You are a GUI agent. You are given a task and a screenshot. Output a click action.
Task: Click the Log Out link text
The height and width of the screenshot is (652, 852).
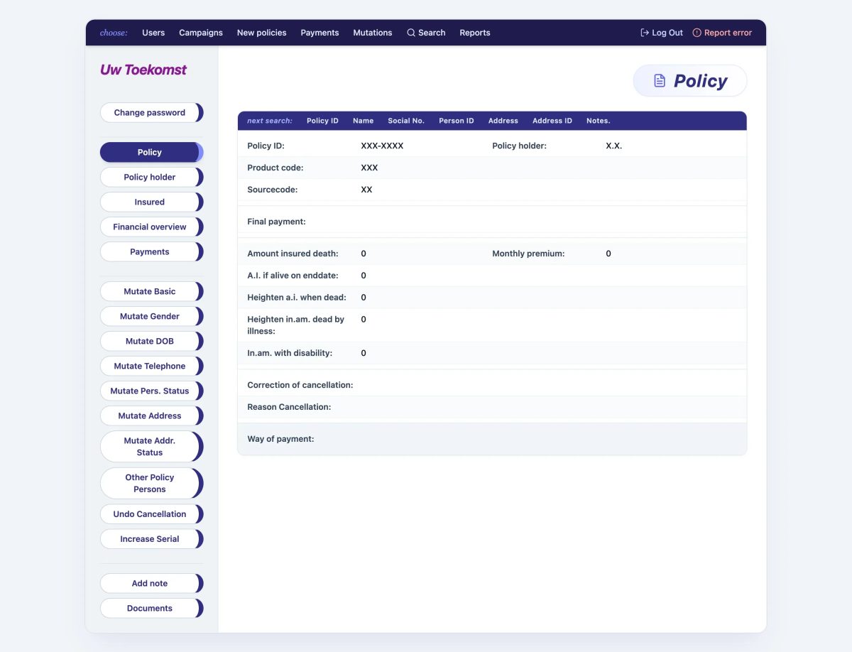(667, 33)
